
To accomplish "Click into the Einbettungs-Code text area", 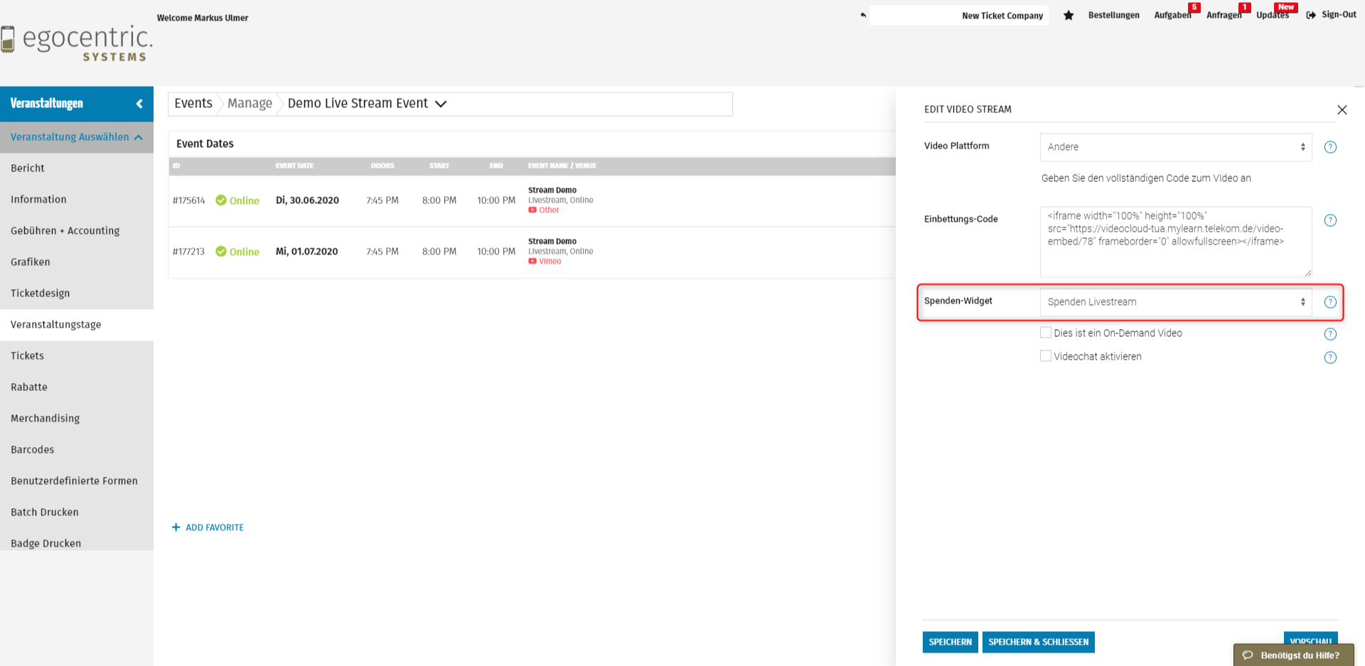I will (1175, 242).
